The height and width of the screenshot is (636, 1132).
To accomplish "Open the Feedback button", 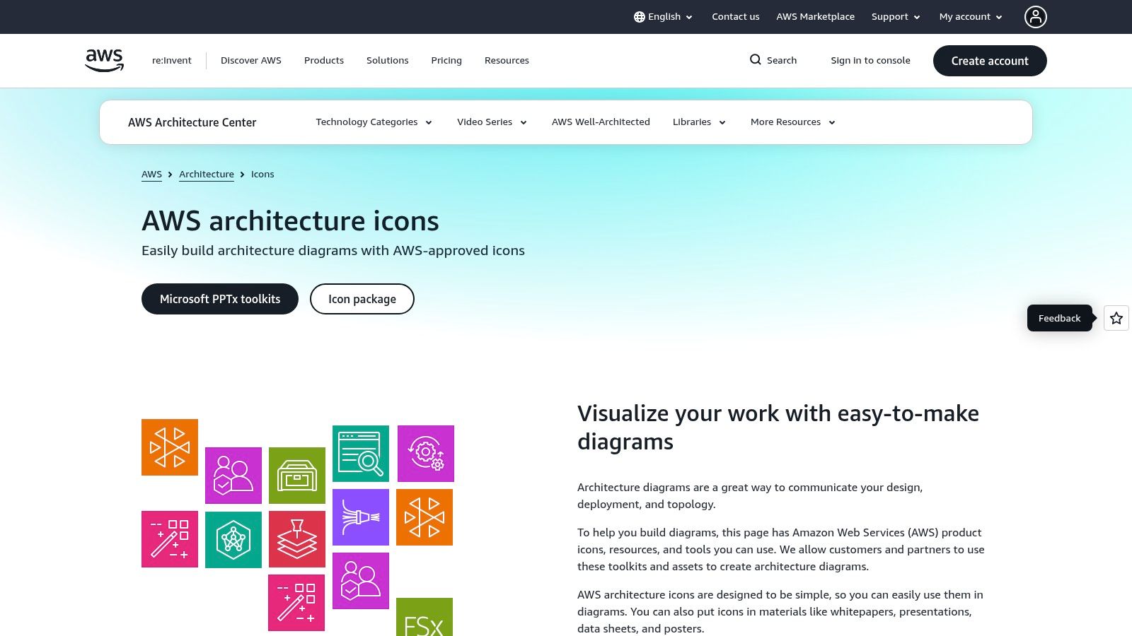I will (1060, 318).
